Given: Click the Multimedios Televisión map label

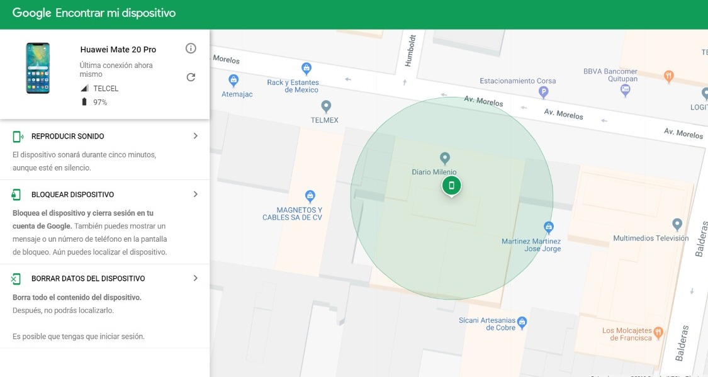Looking at the screenshot, I should coord(651,239).
